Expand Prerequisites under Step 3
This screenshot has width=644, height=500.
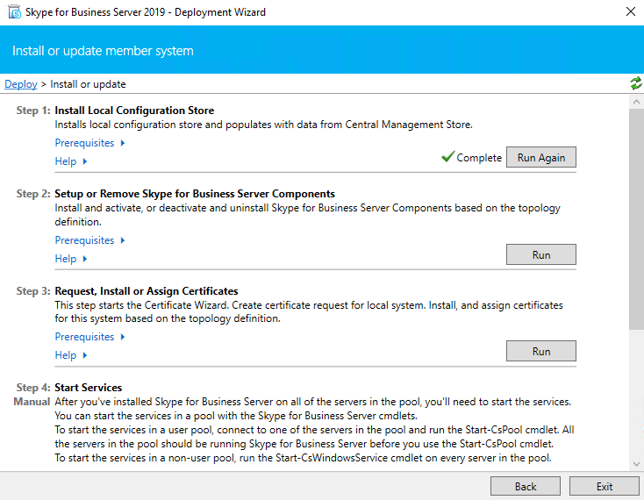89,337
